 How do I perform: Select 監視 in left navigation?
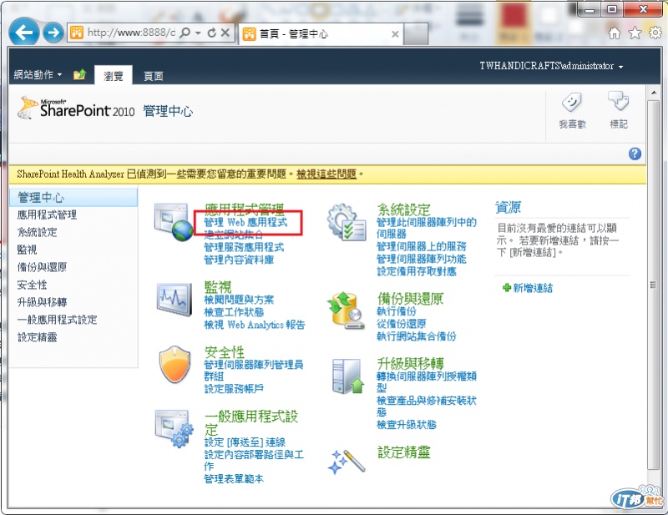click(27, 250)
